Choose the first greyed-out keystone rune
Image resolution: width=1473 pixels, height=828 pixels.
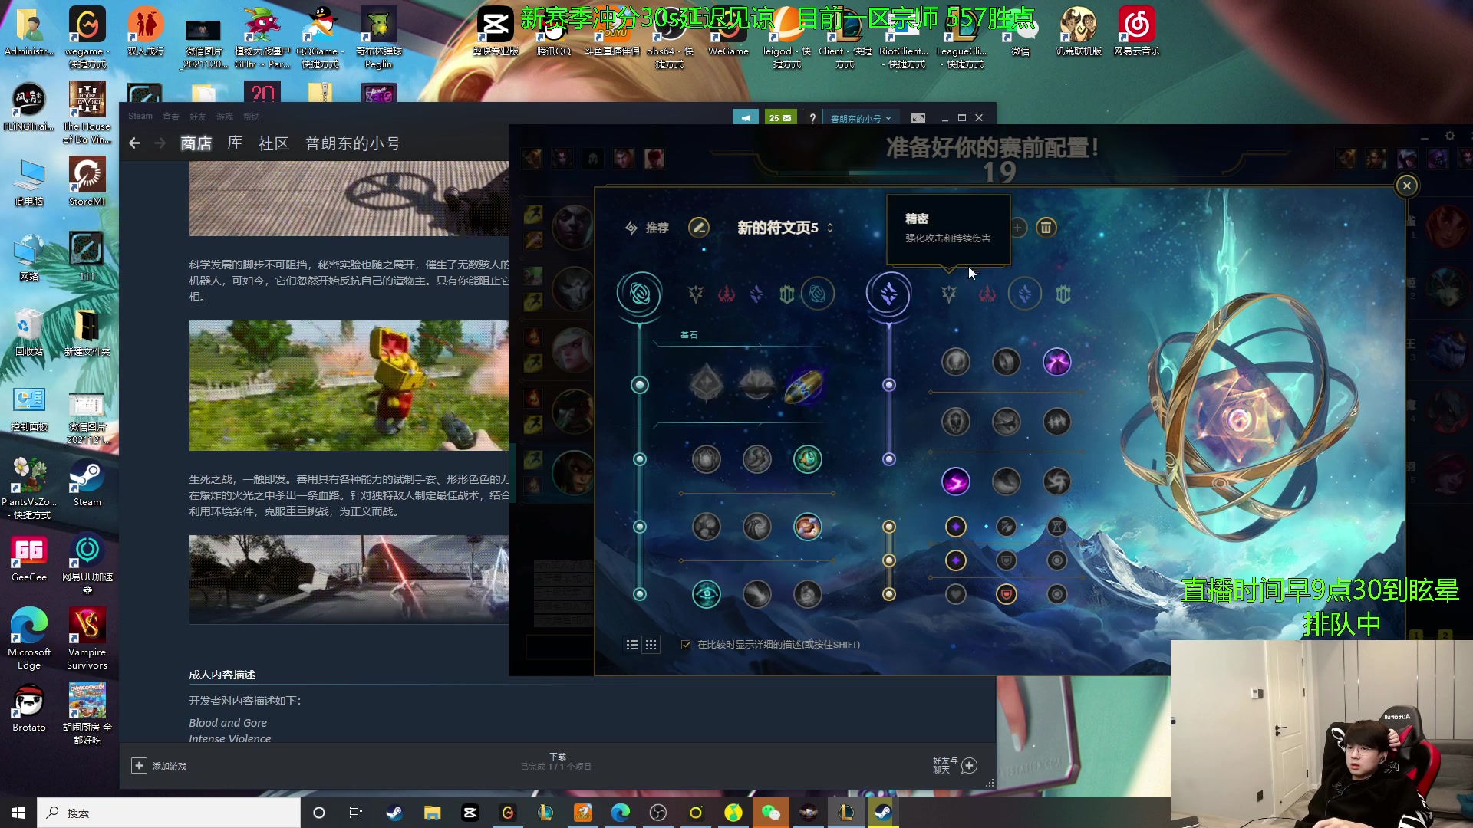pyautogui.click(x=706, y=383)
